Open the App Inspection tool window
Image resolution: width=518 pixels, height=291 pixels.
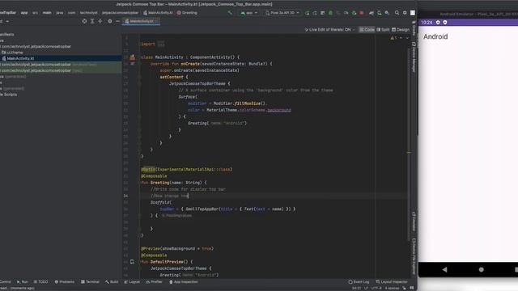click(184, 282)
